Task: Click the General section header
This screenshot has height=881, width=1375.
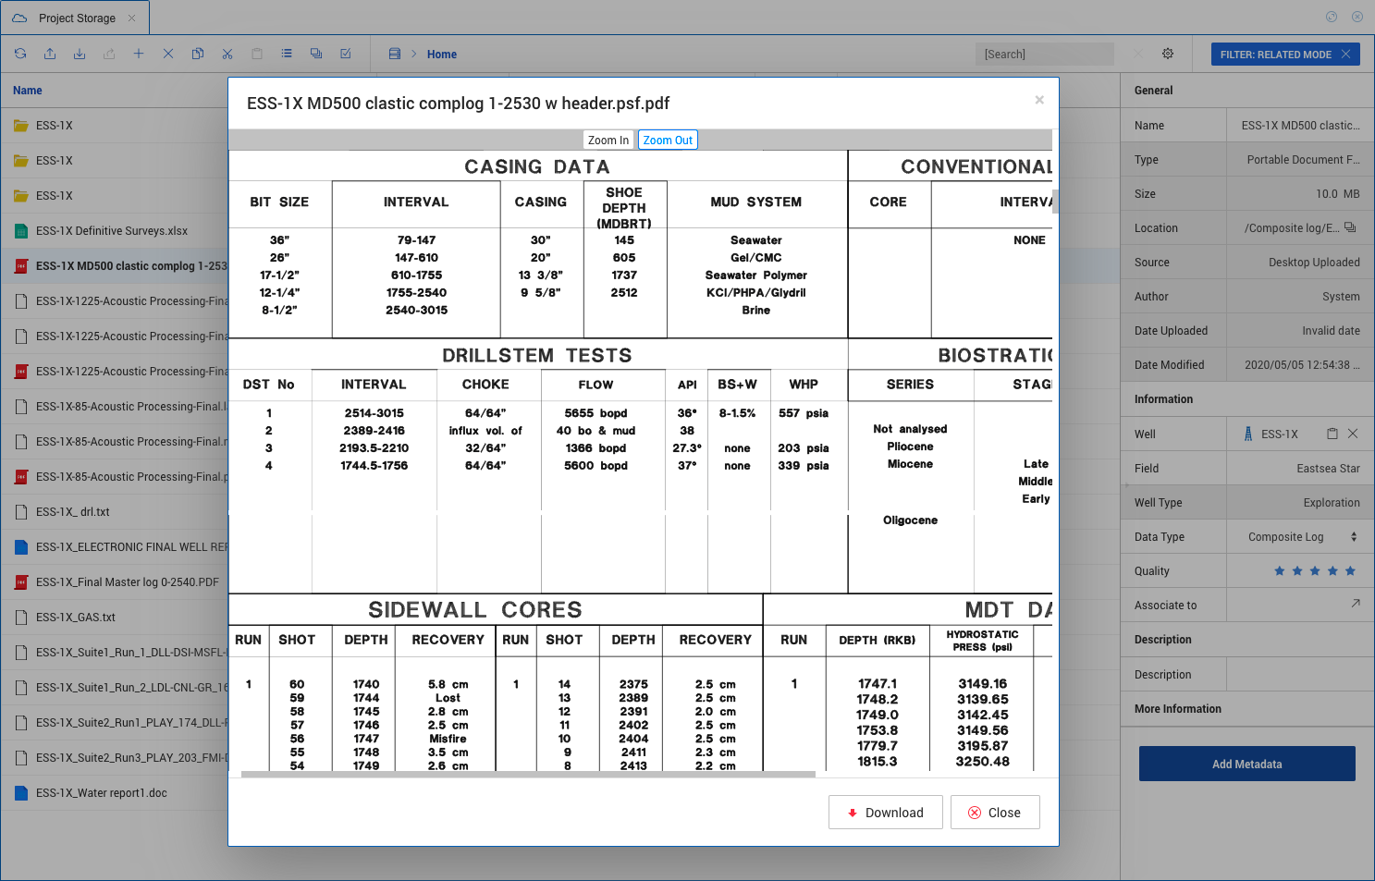Action: click(x=1153, y=91)
